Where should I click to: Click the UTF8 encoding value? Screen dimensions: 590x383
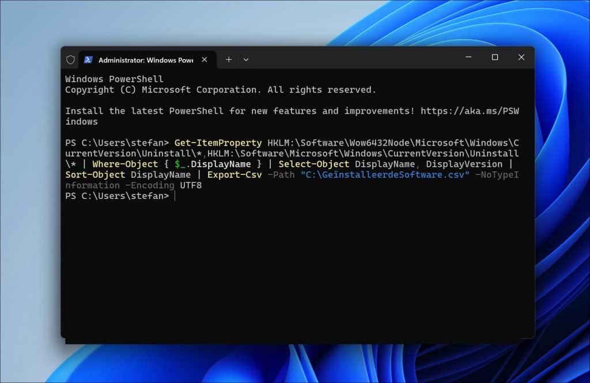point(191,186)
